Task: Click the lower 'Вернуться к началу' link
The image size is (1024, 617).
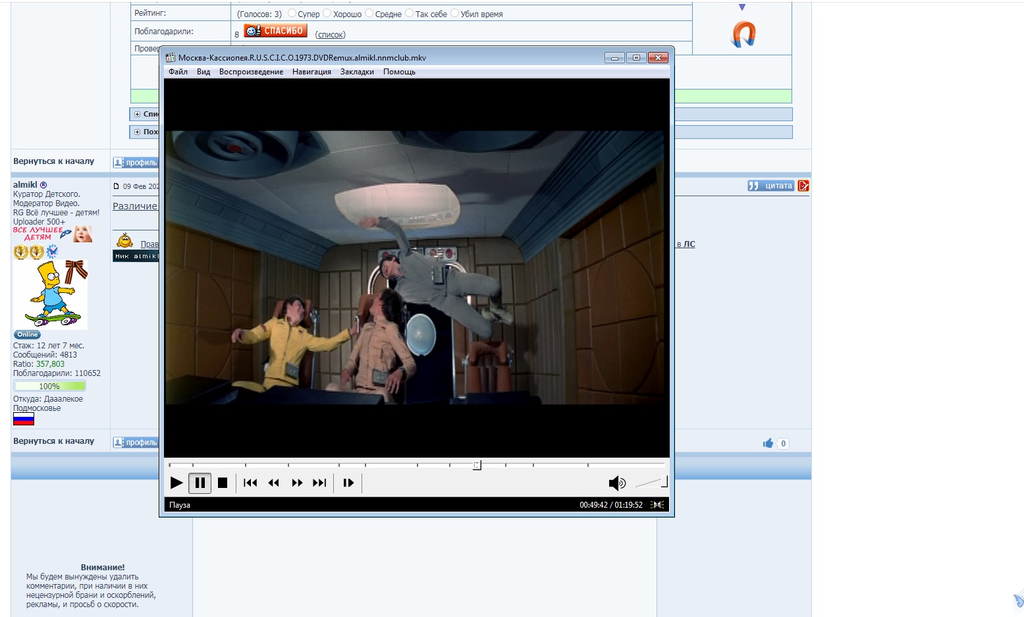Action: pyautogui.click(x=53, y=441)
